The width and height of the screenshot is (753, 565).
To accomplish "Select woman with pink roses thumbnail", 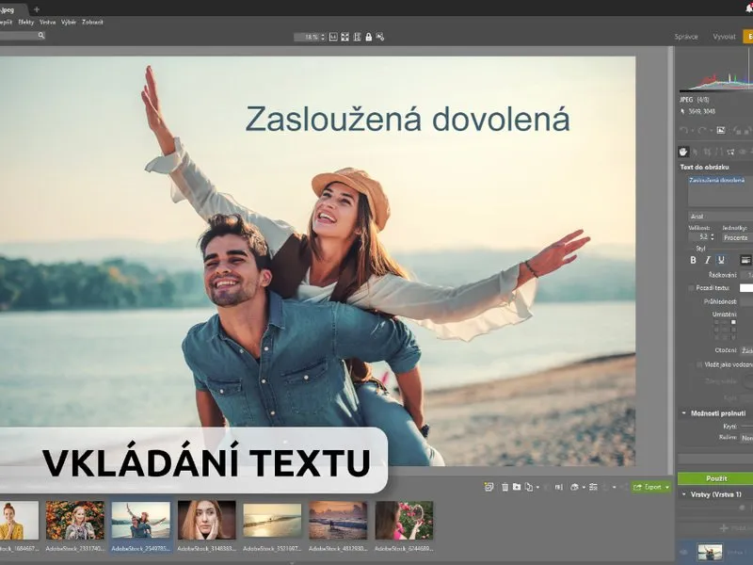I will pyautogui.click(x=404, y=521).
